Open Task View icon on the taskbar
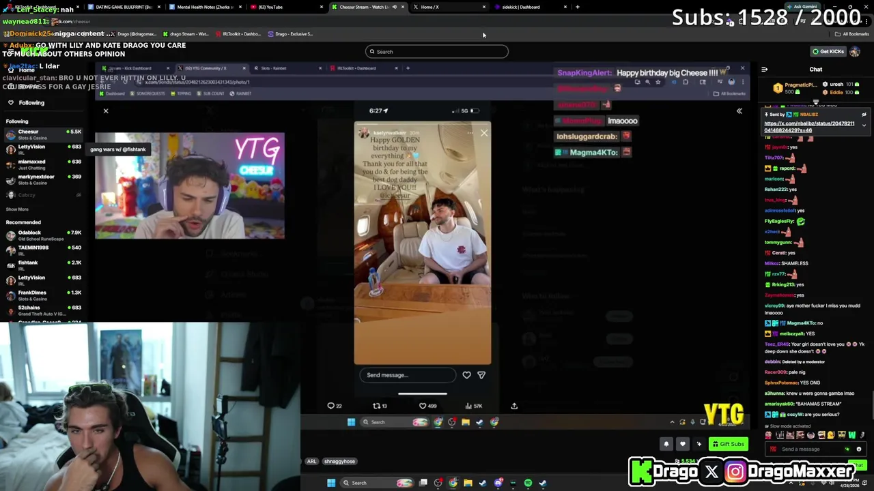The height and width of the screenshot is (491, 874). 423,483
